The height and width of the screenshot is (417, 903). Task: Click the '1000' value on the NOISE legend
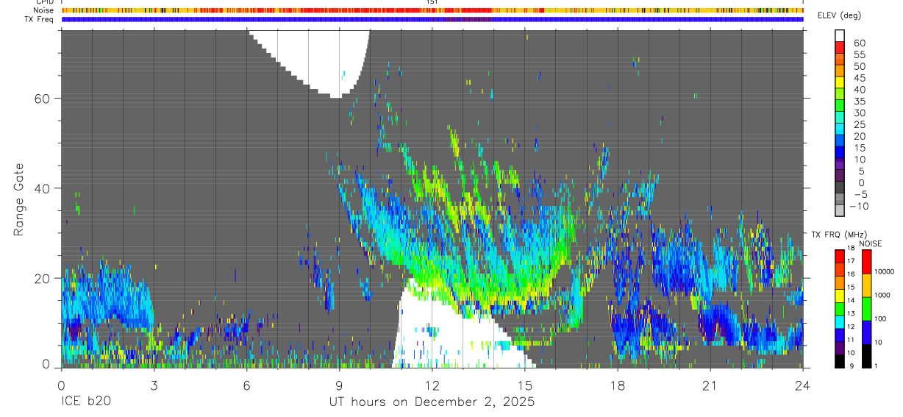pos(882,295)
